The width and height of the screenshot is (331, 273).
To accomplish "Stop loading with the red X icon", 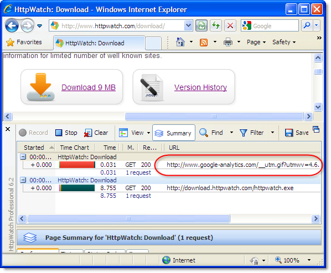I will pyautogui.click(x=230, y=26).
